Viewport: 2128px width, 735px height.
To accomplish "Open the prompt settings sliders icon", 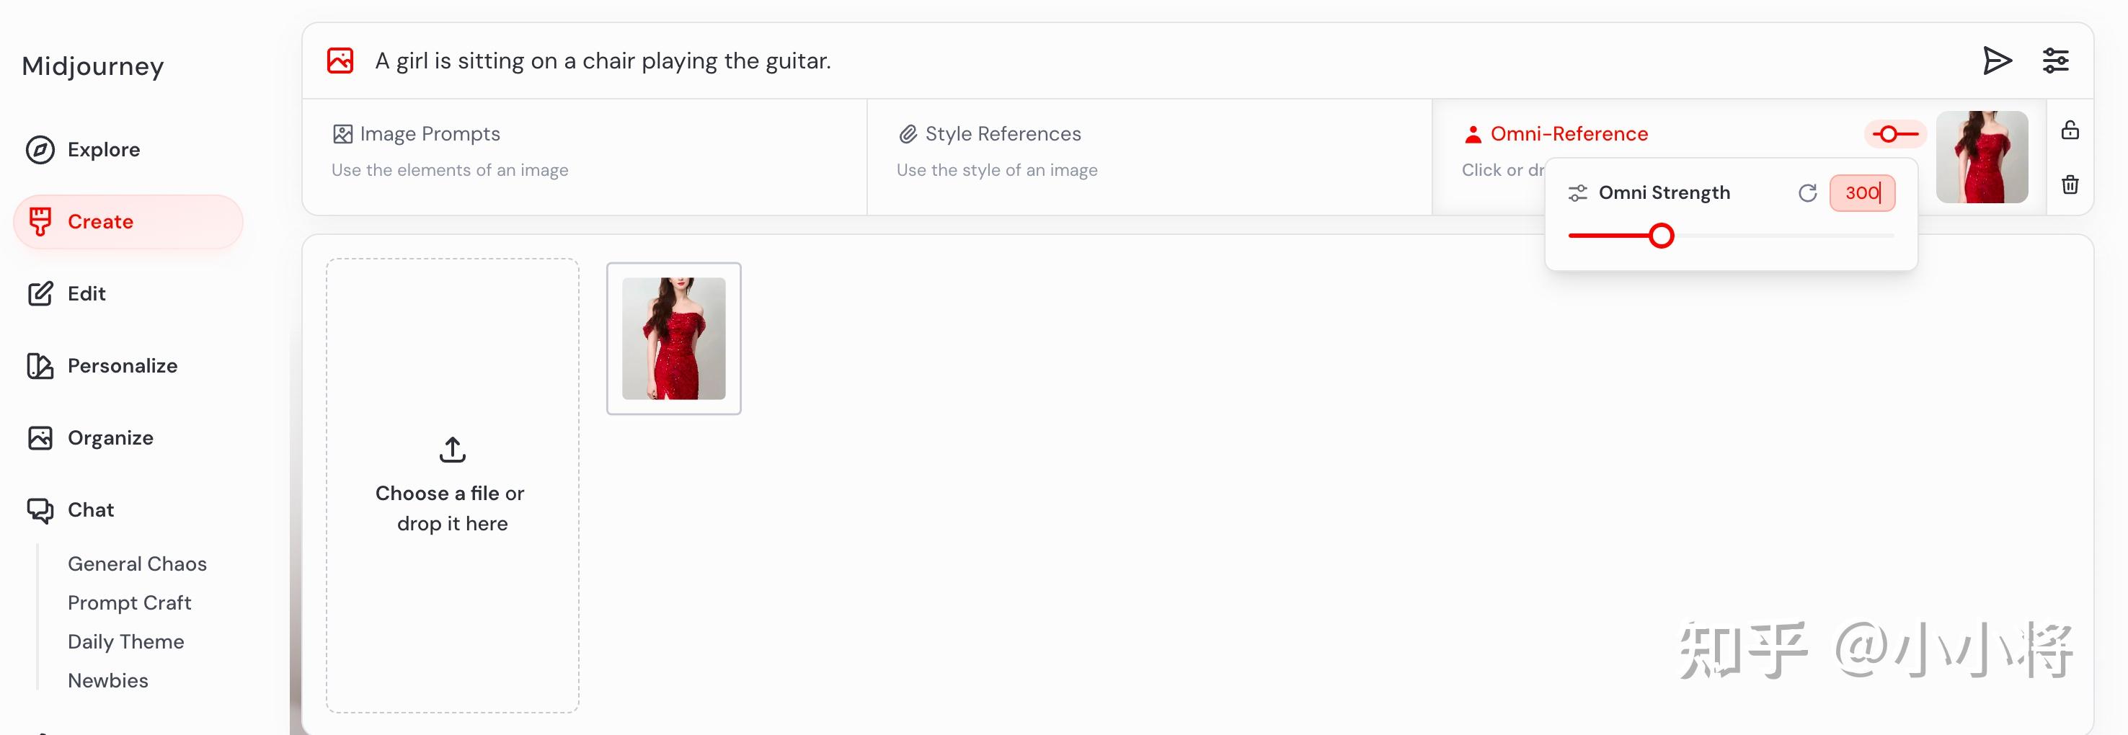I will (x=2055, y=61).
